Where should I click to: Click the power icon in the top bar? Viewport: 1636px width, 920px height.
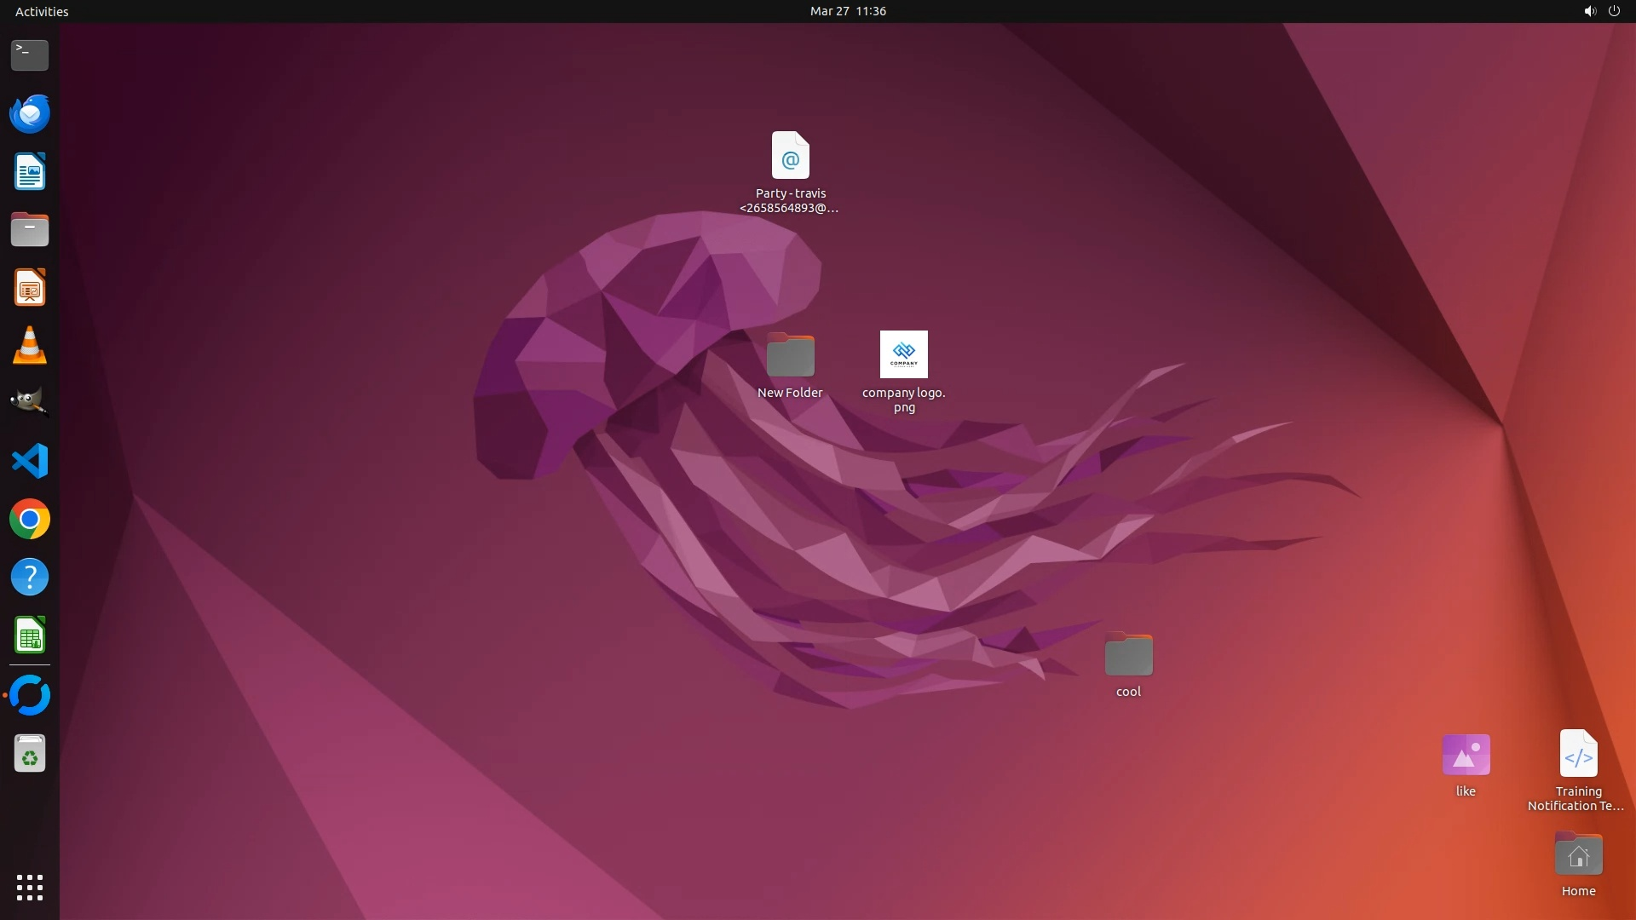(x=1614, y=11)
